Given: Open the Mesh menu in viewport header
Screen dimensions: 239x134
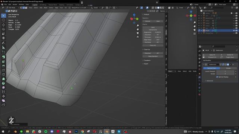Looking at the screenshot, I should coord(46,7).
